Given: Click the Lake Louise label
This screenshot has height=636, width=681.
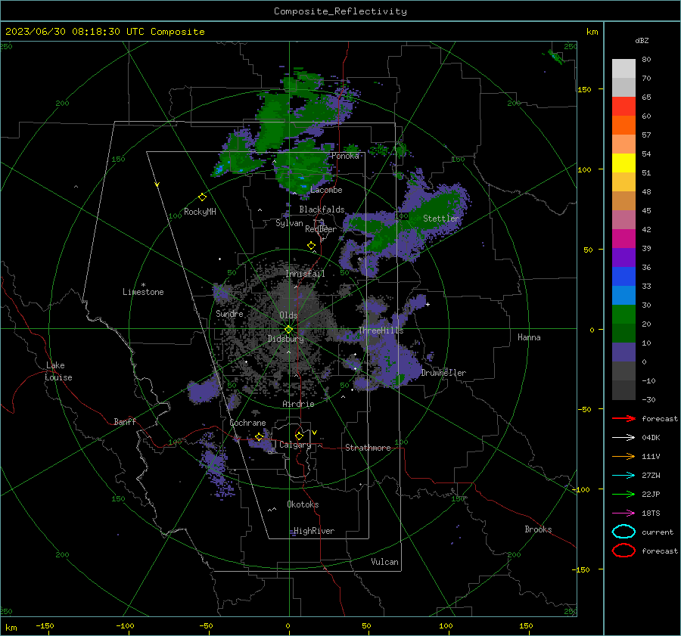Looking at the screenshot, I should [58, 371].
